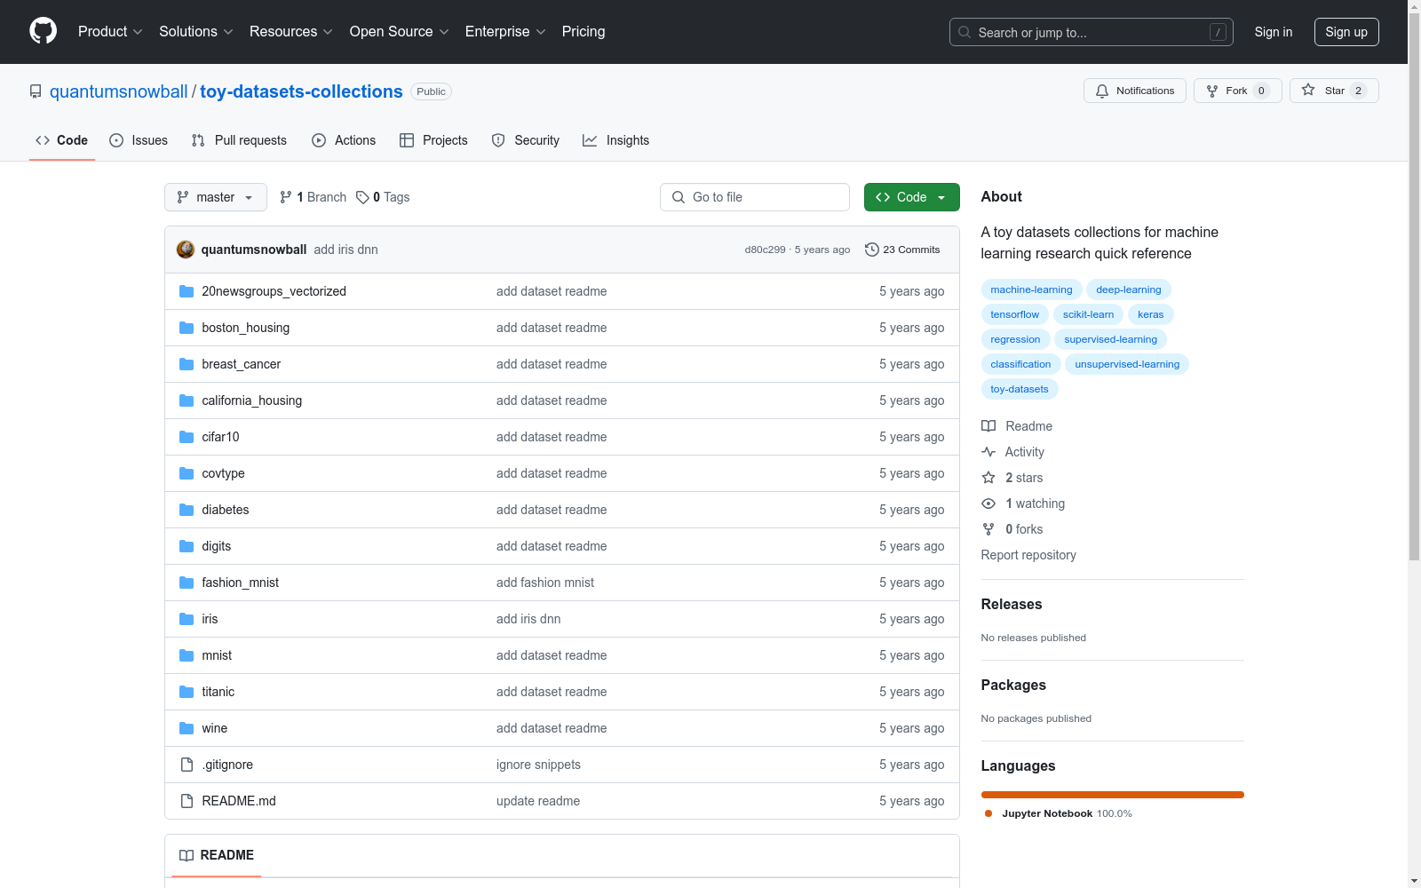Viewport: 1421px width, 888px height.
Task: Expand the Open Source menu
Action: (x=400, y=31)
